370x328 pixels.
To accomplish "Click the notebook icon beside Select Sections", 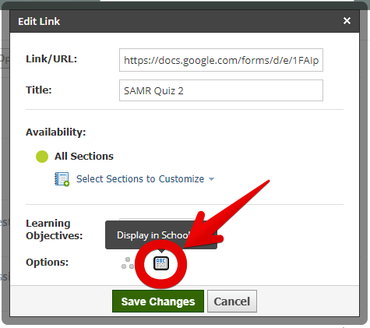I will [62, 179].
